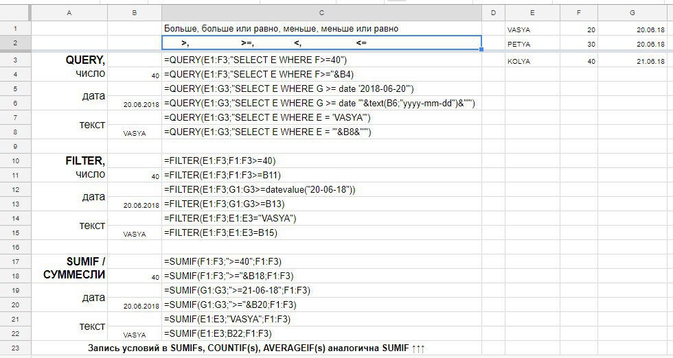Click cell containing KOLYA
Image resolution: width=673 pixels, height=358 pixels.
click(x=532, y=60)
